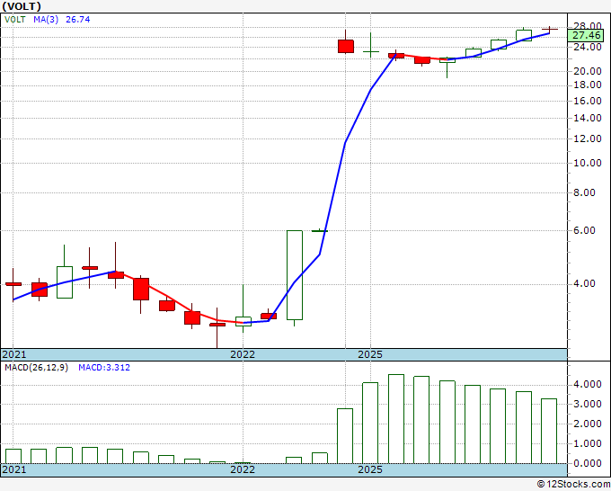Click the 24.00 price axis label
Screen dimensions: 611x491
[588, 47]
